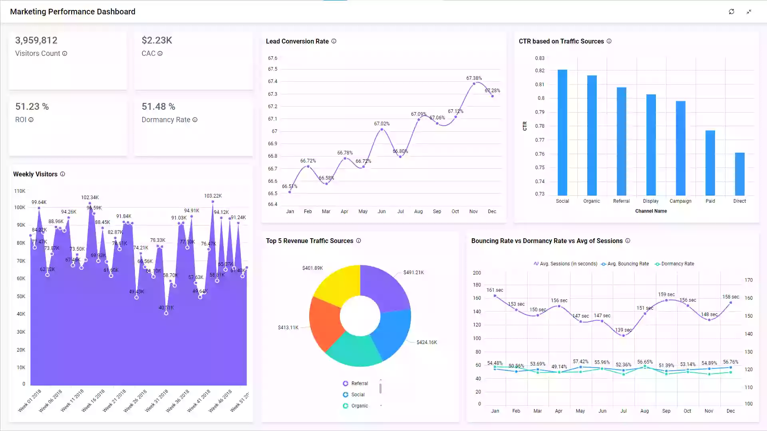Click the Direct CTR bar
This screenshot has height=431, width=767.
click(x=740, y=174)
